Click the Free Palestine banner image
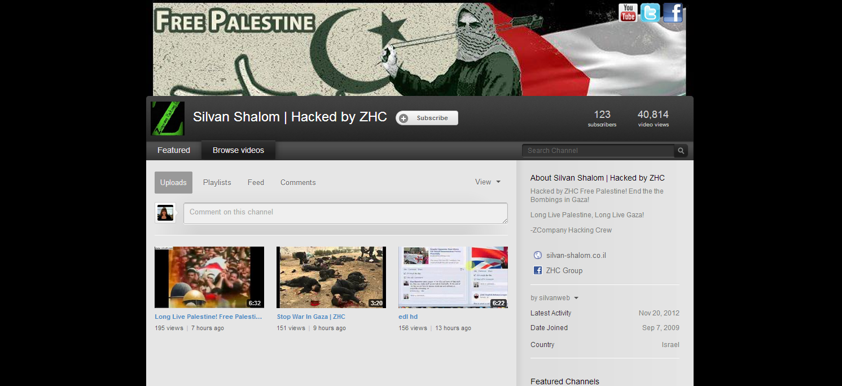 click(x=419, y=49)
